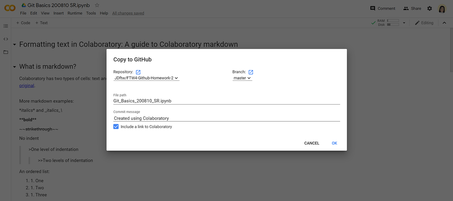453x201 pixels.
Task: Collapse the What is markdown? section
Action: tap(15, 67)
